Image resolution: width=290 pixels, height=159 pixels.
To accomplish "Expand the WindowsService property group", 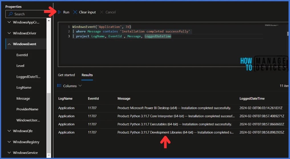I will (9, 152).
